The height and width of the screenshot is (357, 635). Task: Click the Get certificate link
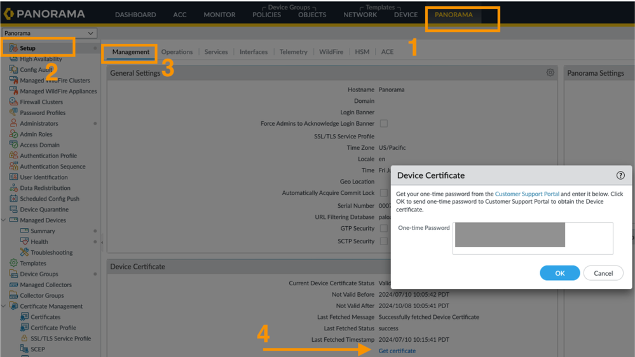397,351
